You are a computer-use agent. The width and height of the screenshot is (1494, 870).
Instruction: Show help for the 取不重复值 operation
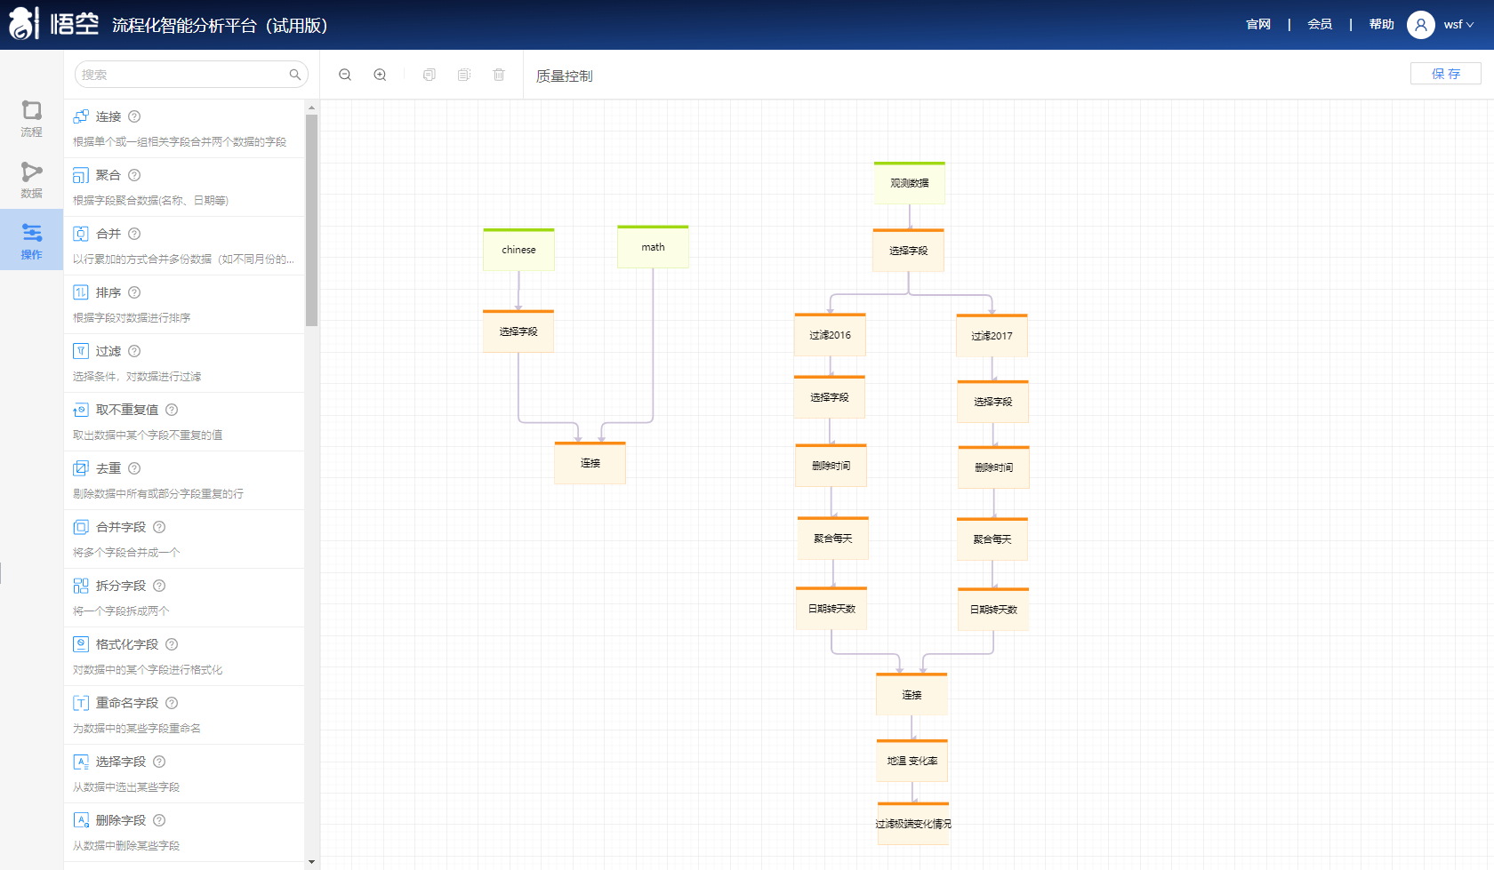pyautogui.click(x=172, y=410)
